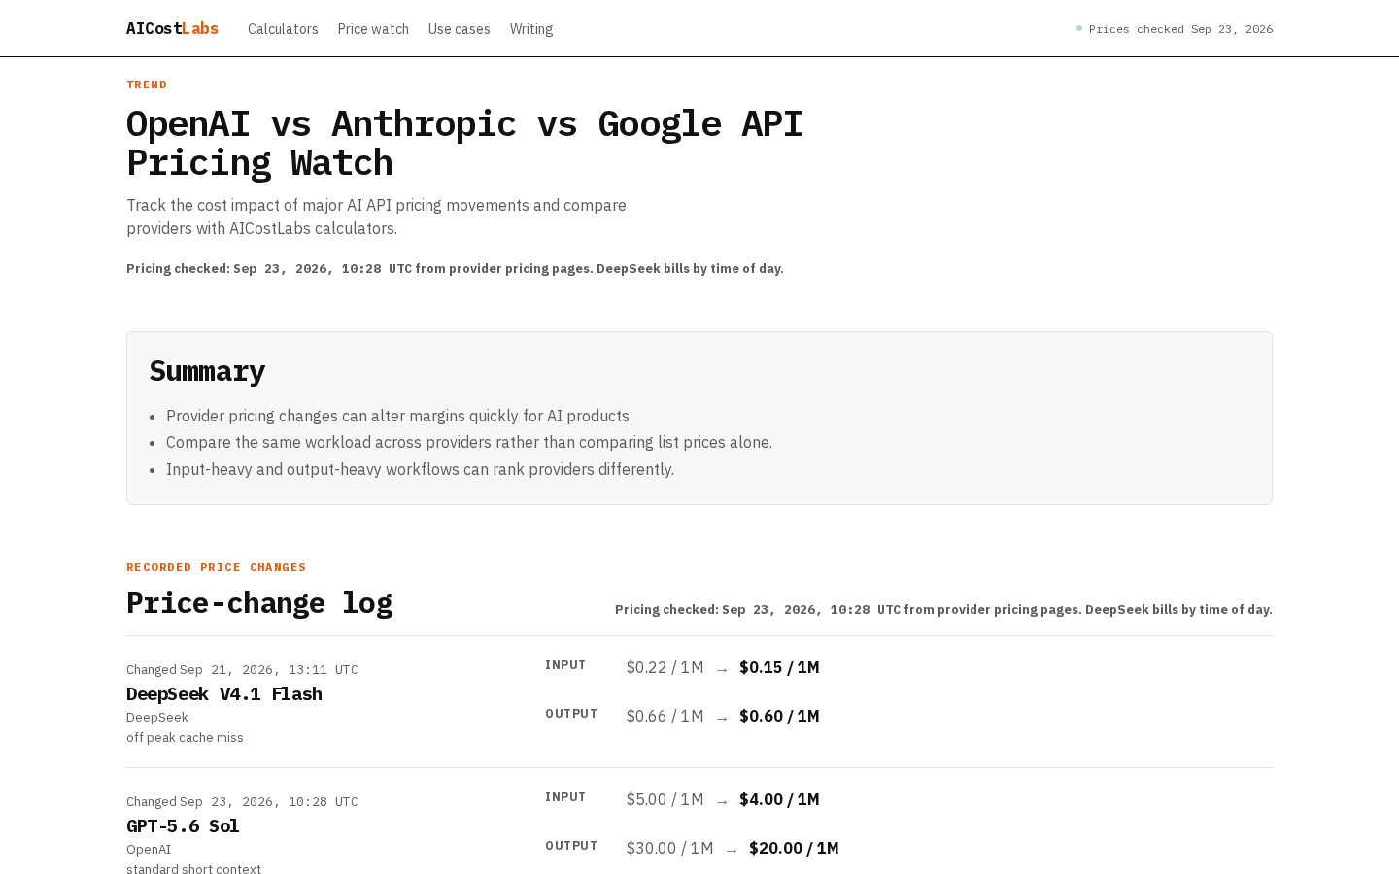Click the Summary box heading
Viewport: 1399px width, 874px height.
click(x=207, y=370)
